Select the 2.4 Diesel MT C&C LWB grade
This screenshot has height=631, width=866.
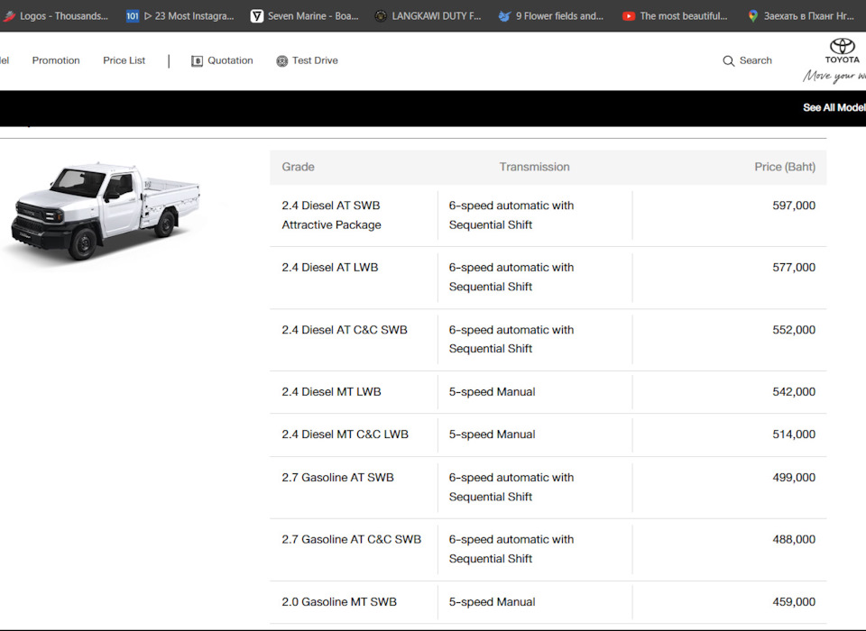coord(345,434)
